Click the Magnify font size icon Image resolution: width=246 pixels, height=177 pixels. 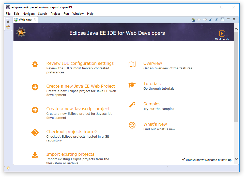(216, 20)
